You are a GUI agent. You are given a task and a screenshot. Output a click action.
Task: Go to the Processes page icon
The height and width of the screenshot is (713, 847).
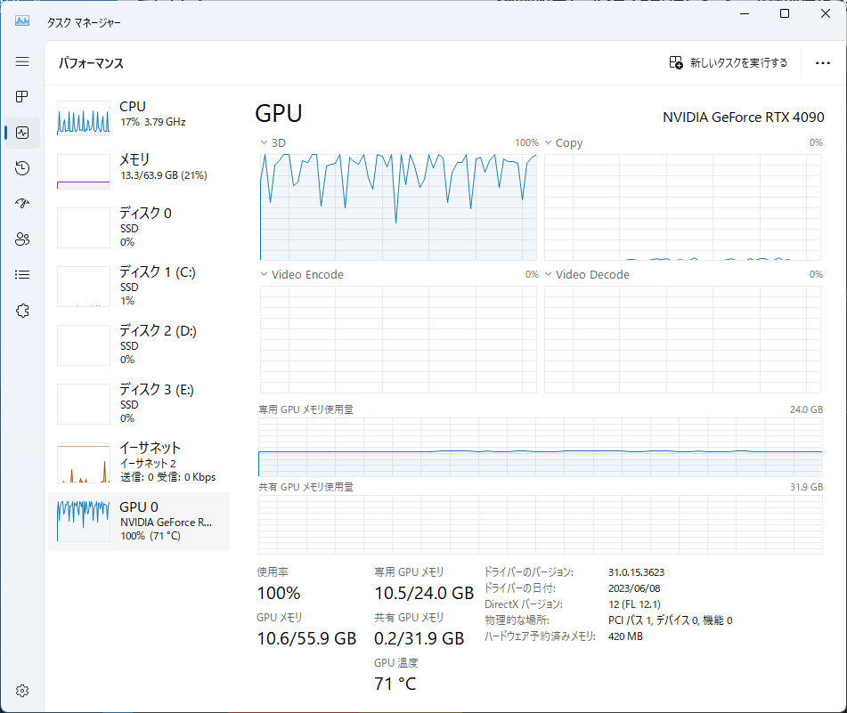[22, 97]
